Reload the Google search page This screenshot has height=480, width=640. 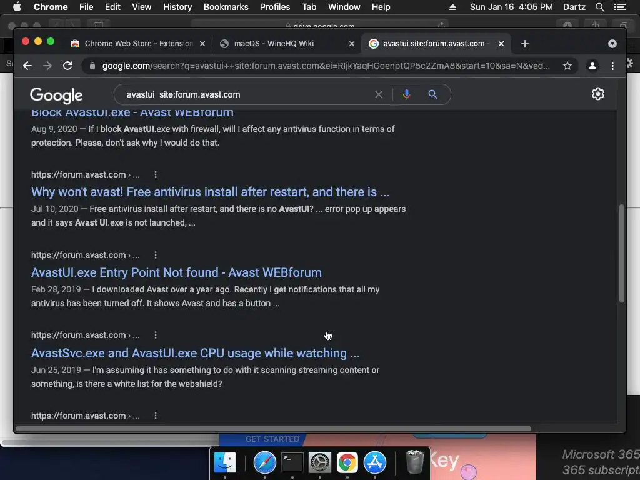point(67,66)
